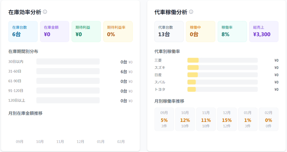Open the 12月 15% monthly tile

[x=227, y=119]
